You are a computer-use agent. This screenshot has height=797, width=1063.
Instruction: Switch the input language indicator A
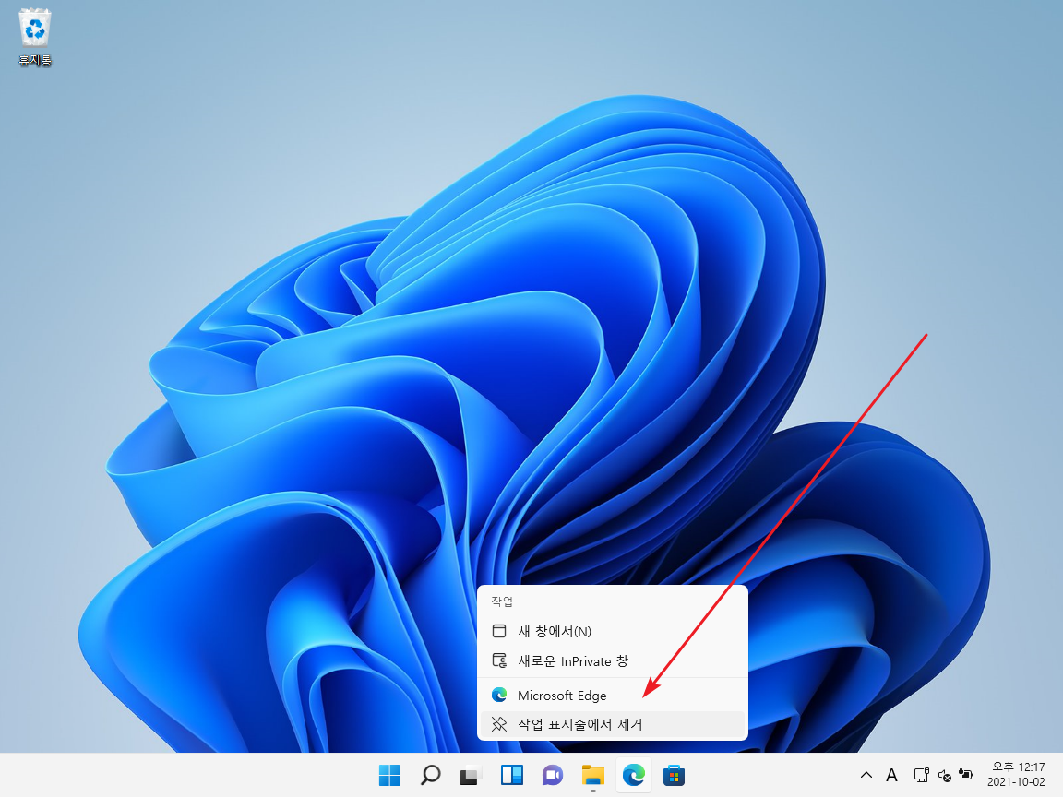point(892,775)
